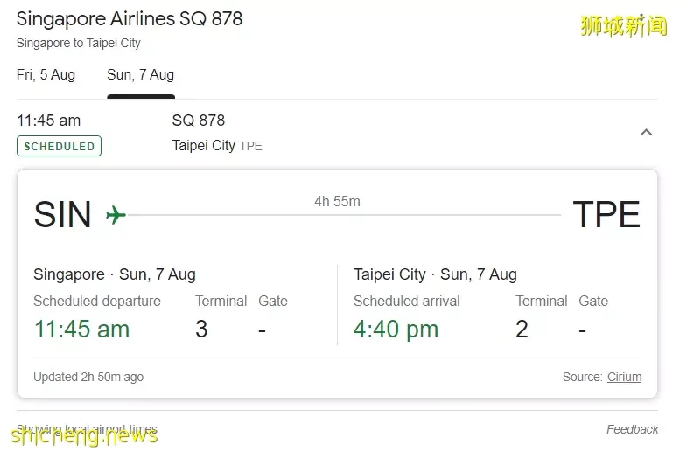This screenshot has width=680, height=451.
Task: Collapse the SQ 878 flight details chevron
Action: tap(646, 133)
